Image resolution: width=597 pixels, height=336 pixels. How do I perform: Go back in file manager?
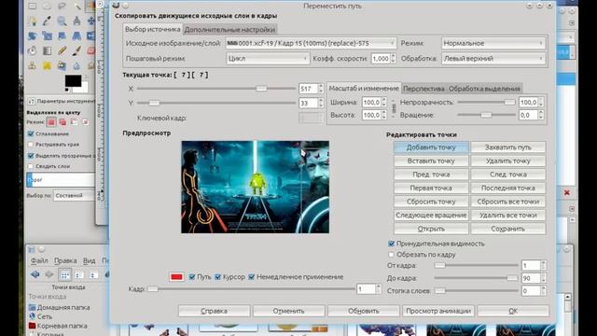coord(35,274)
